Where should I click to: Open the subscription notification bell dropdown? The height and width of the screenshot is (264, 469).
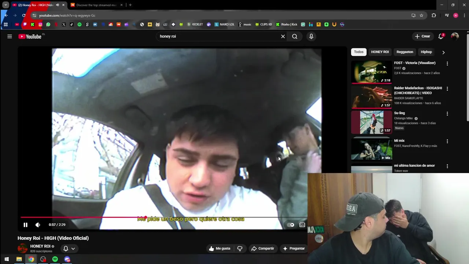pos(69,249)
